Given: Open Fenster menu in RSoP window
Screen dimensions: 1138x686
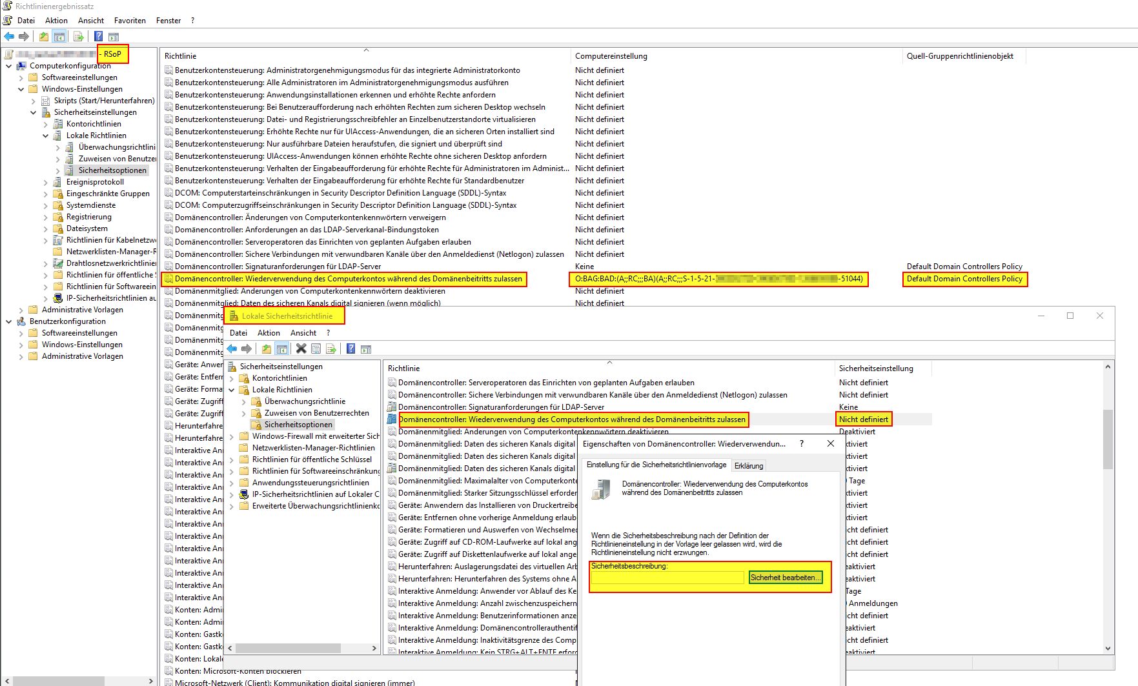Looking at the screenshot, I should 168,21.
